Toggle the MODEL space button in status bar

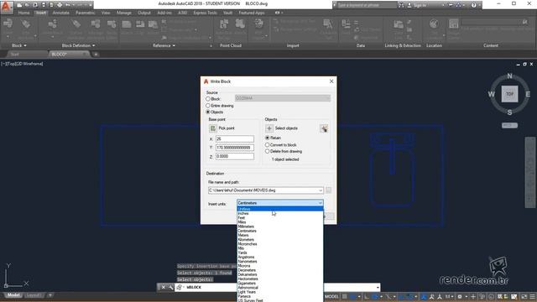pos(331,296)
